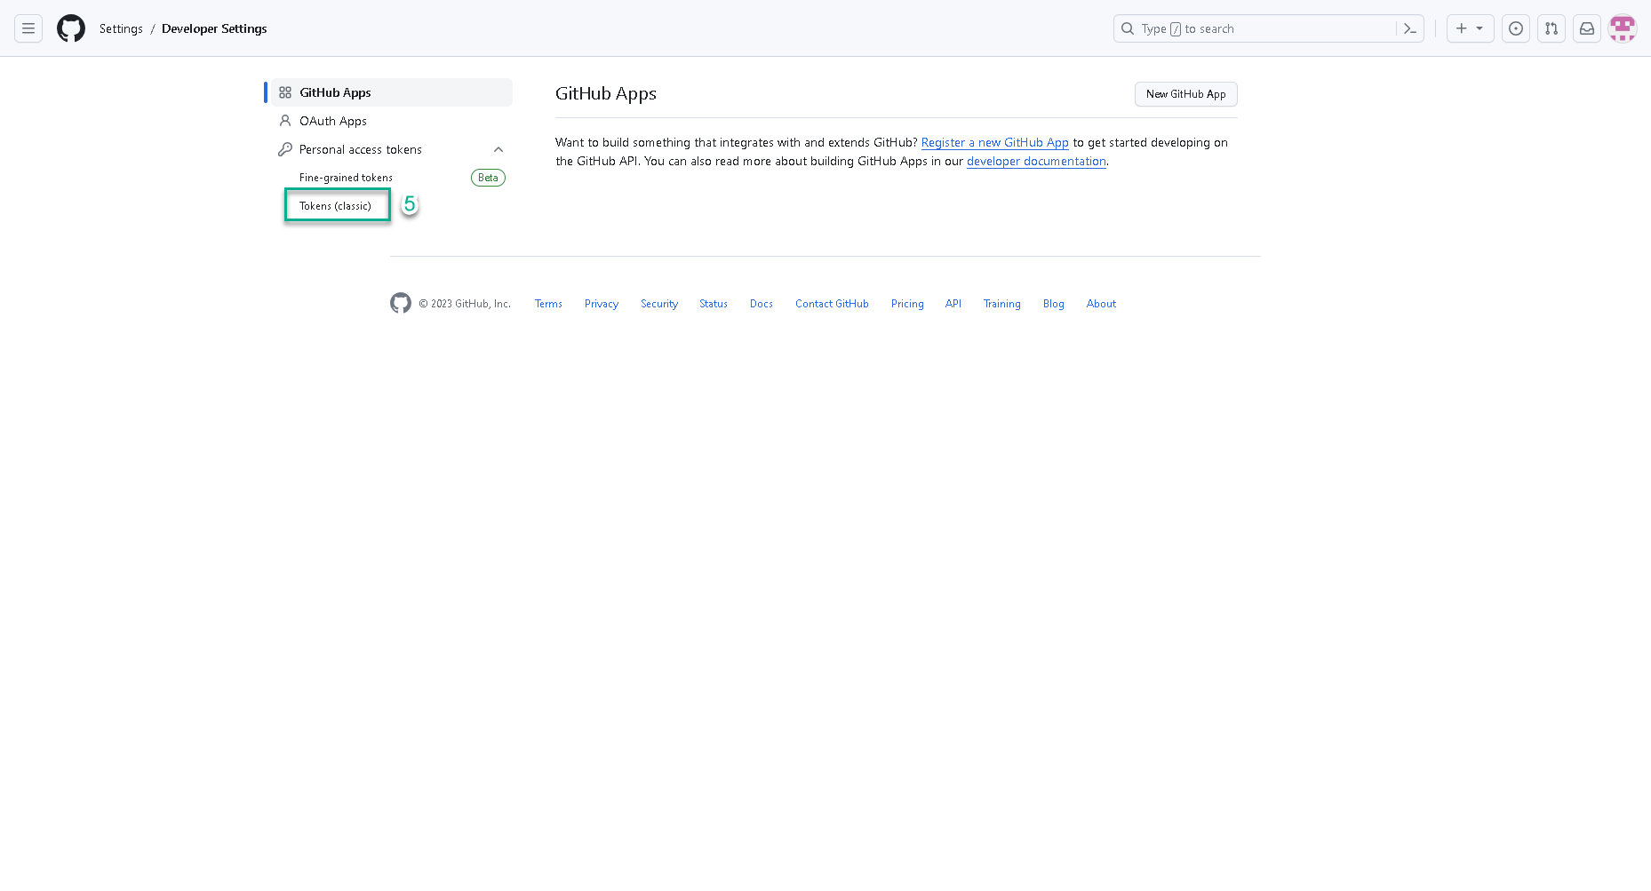Open the command palette terminal icon

[x=1410, y=28]
